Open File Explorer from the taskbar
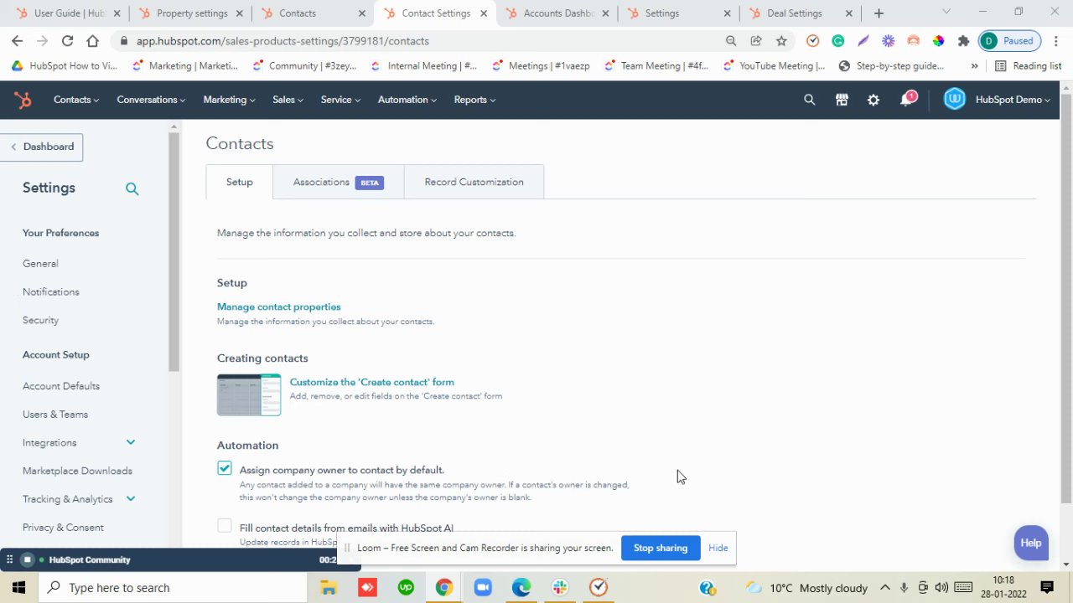 [x=329, y=588]
